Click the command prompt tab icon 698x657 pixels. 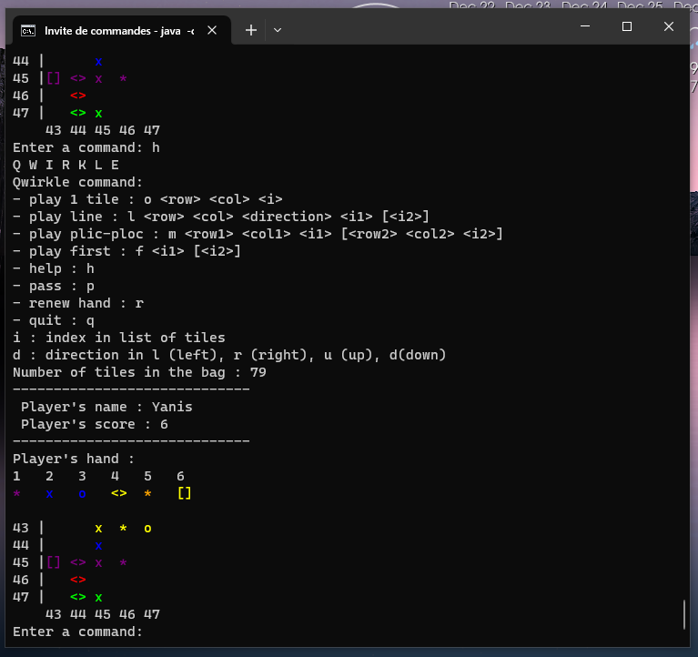(28, 31)
